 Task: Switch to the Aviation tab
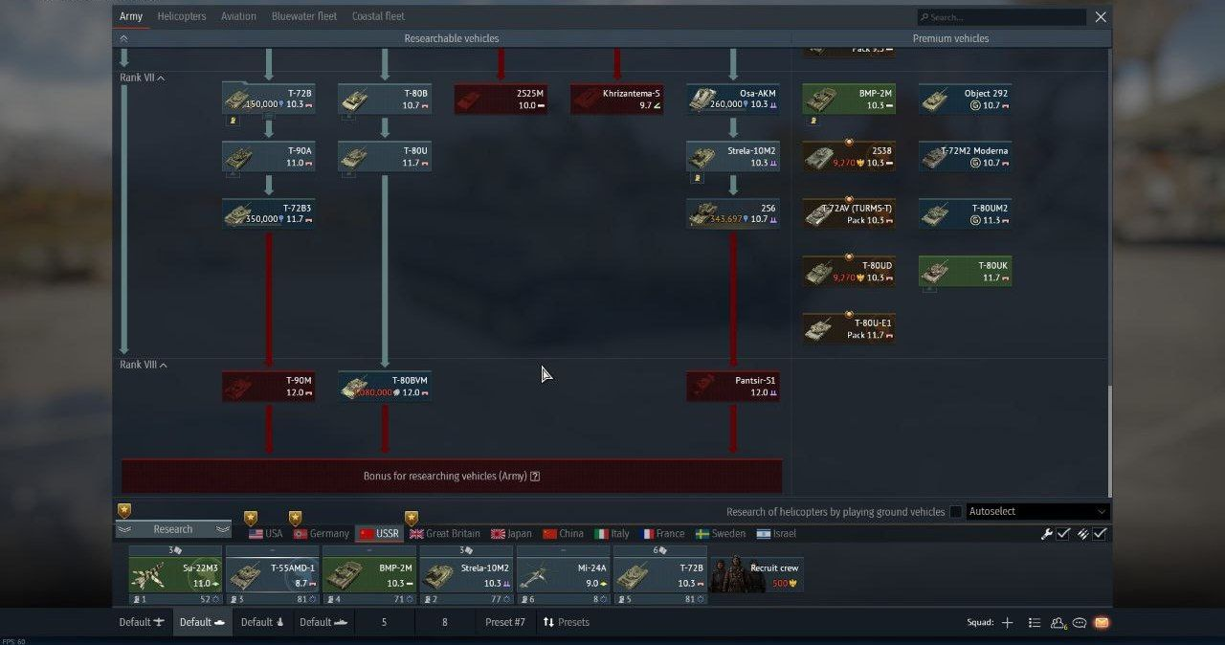click(x=238, y=16)
